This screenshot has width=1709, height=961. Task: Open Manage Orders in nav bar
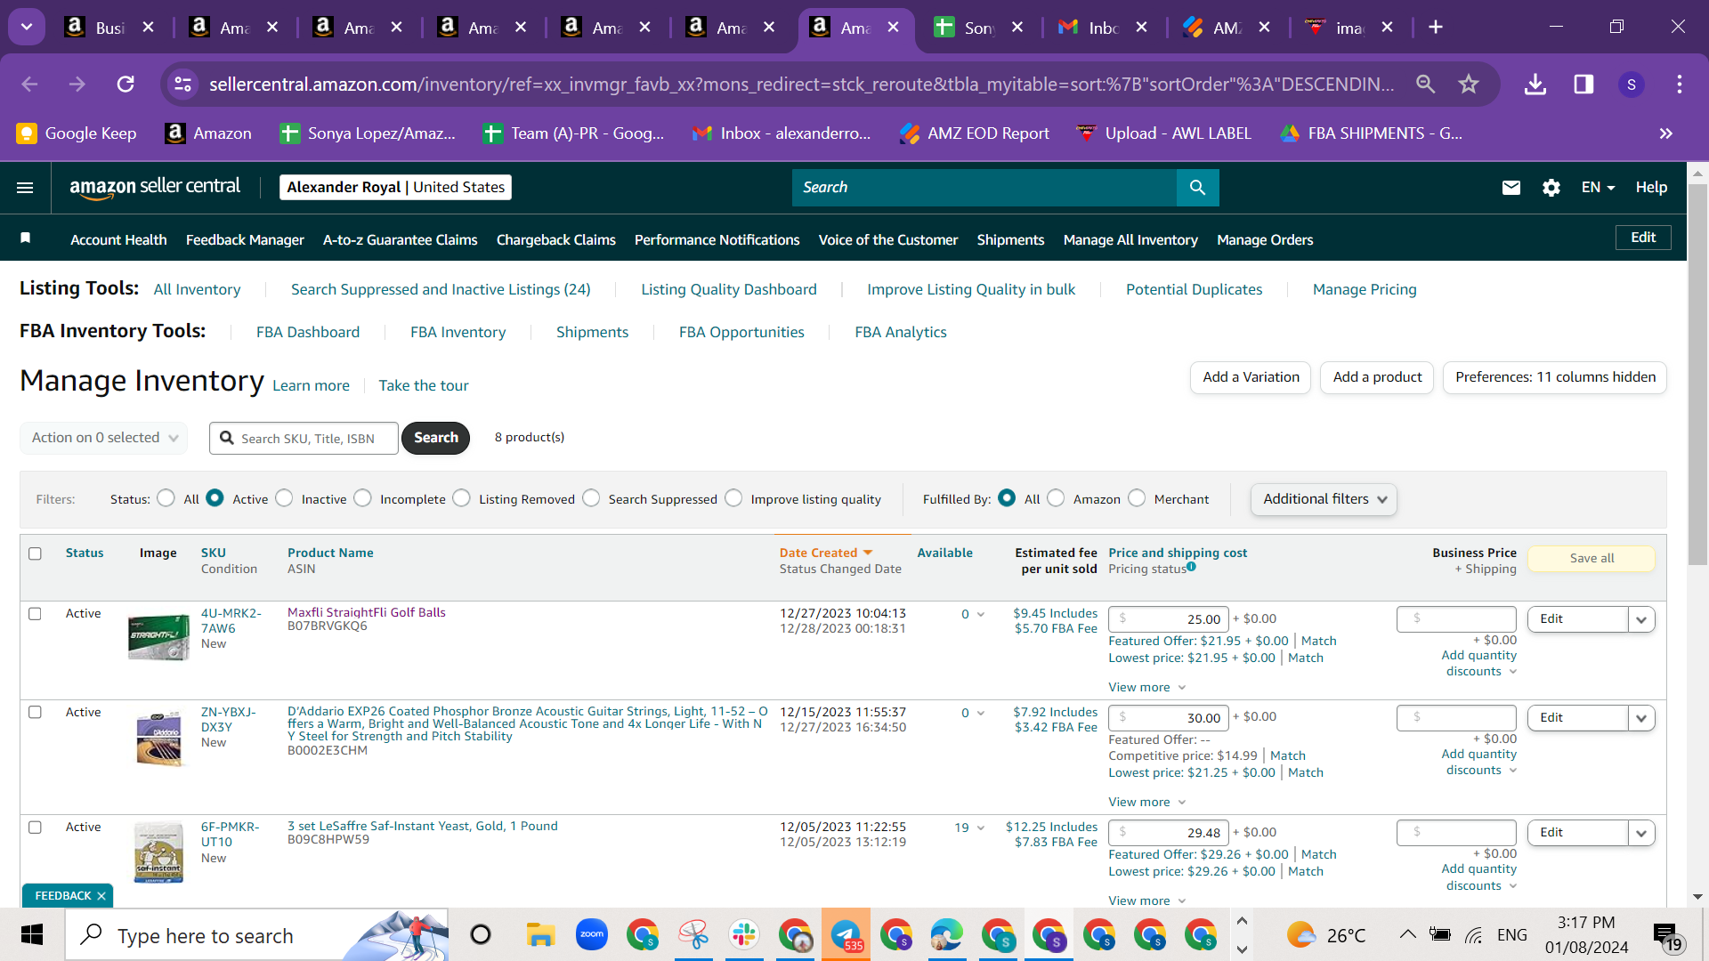(1265, 240)
